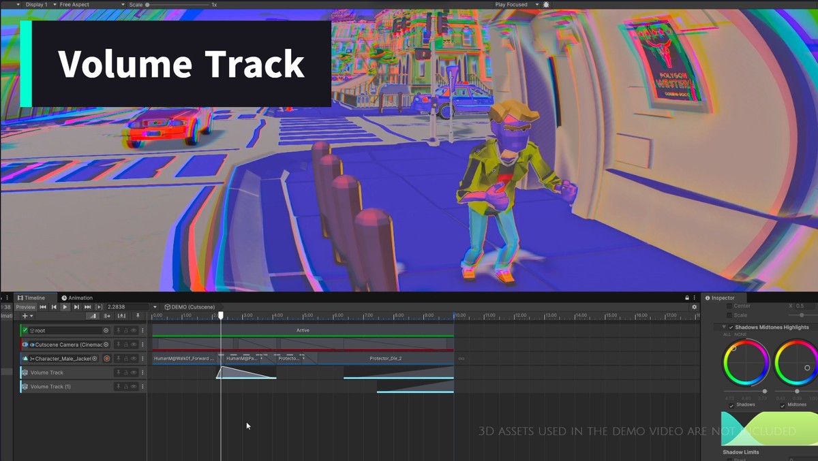Open the Play Focused dropdown
Screen dimensions: 818x461
517,4
